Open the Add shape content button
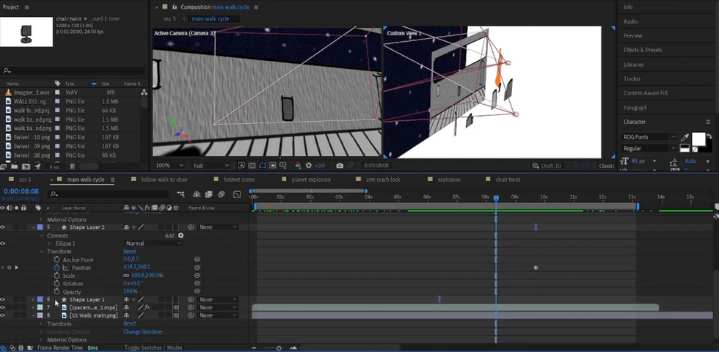This screenshot has height=352, width=719. coord(180,235)
